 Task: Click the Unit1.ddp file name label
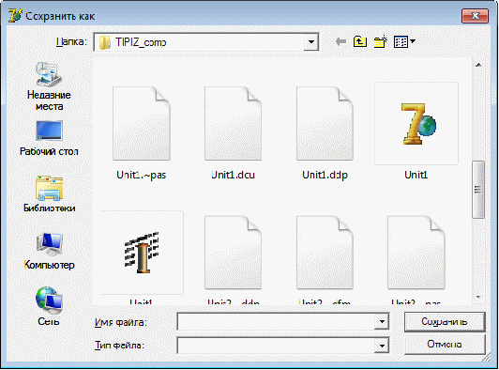[325, 175]
